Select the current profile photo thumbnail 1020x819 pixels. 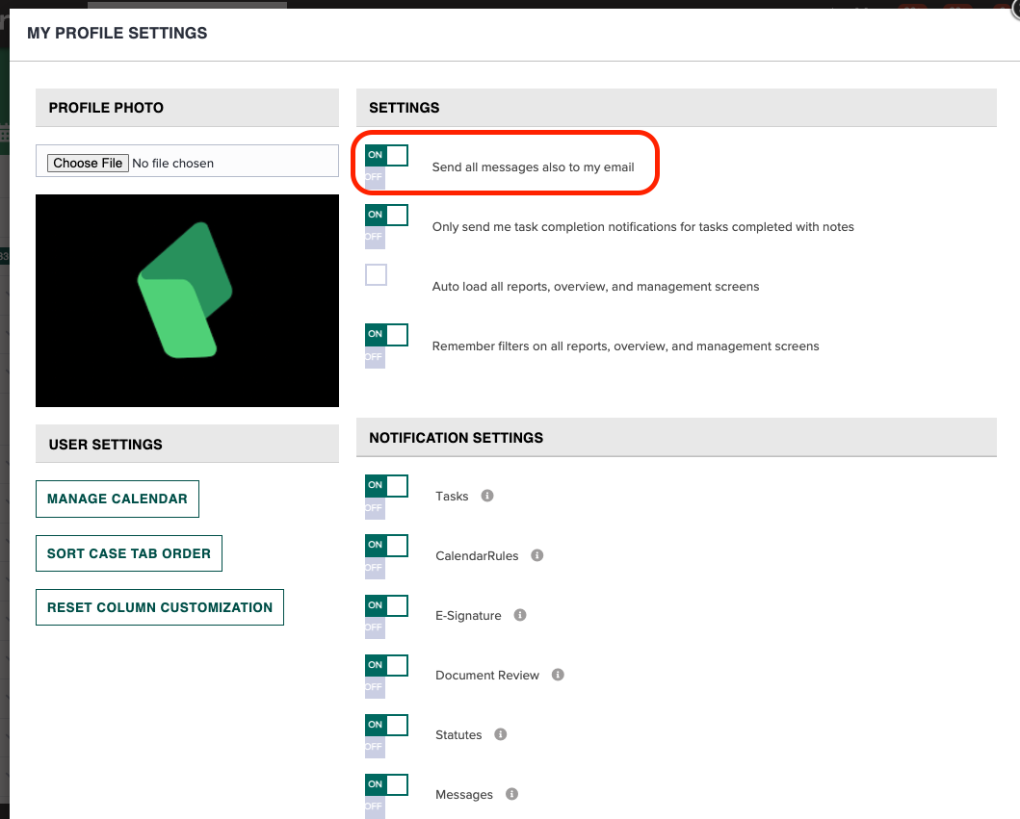187,300
